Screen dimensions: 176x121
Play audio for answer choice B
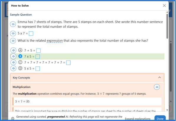point(13,56)
